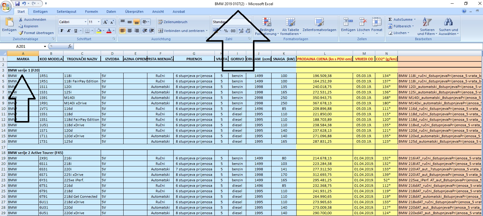This screenshot has height=216, width=483.
Task: Activate the Format übertragen paintbrush
Action: coord(36,33)
